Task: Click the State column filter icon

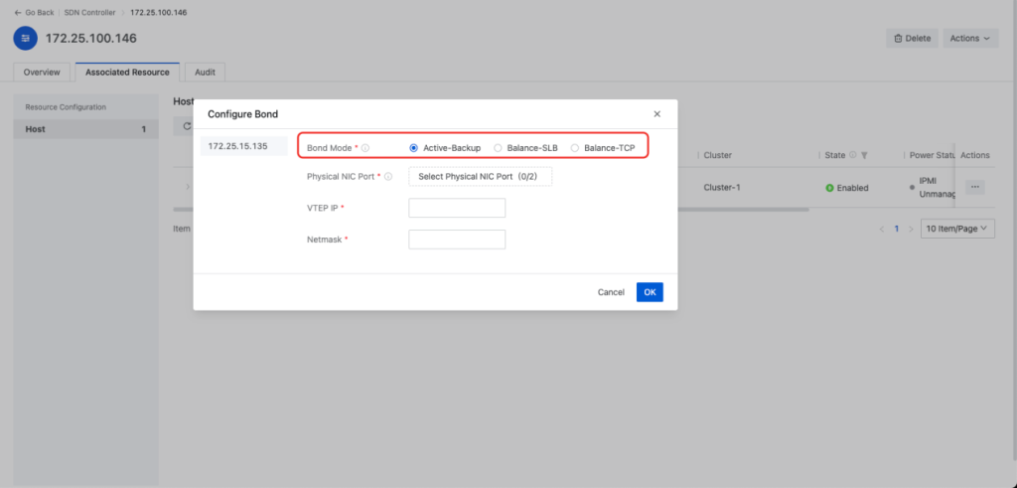Action: click(865, 156)
